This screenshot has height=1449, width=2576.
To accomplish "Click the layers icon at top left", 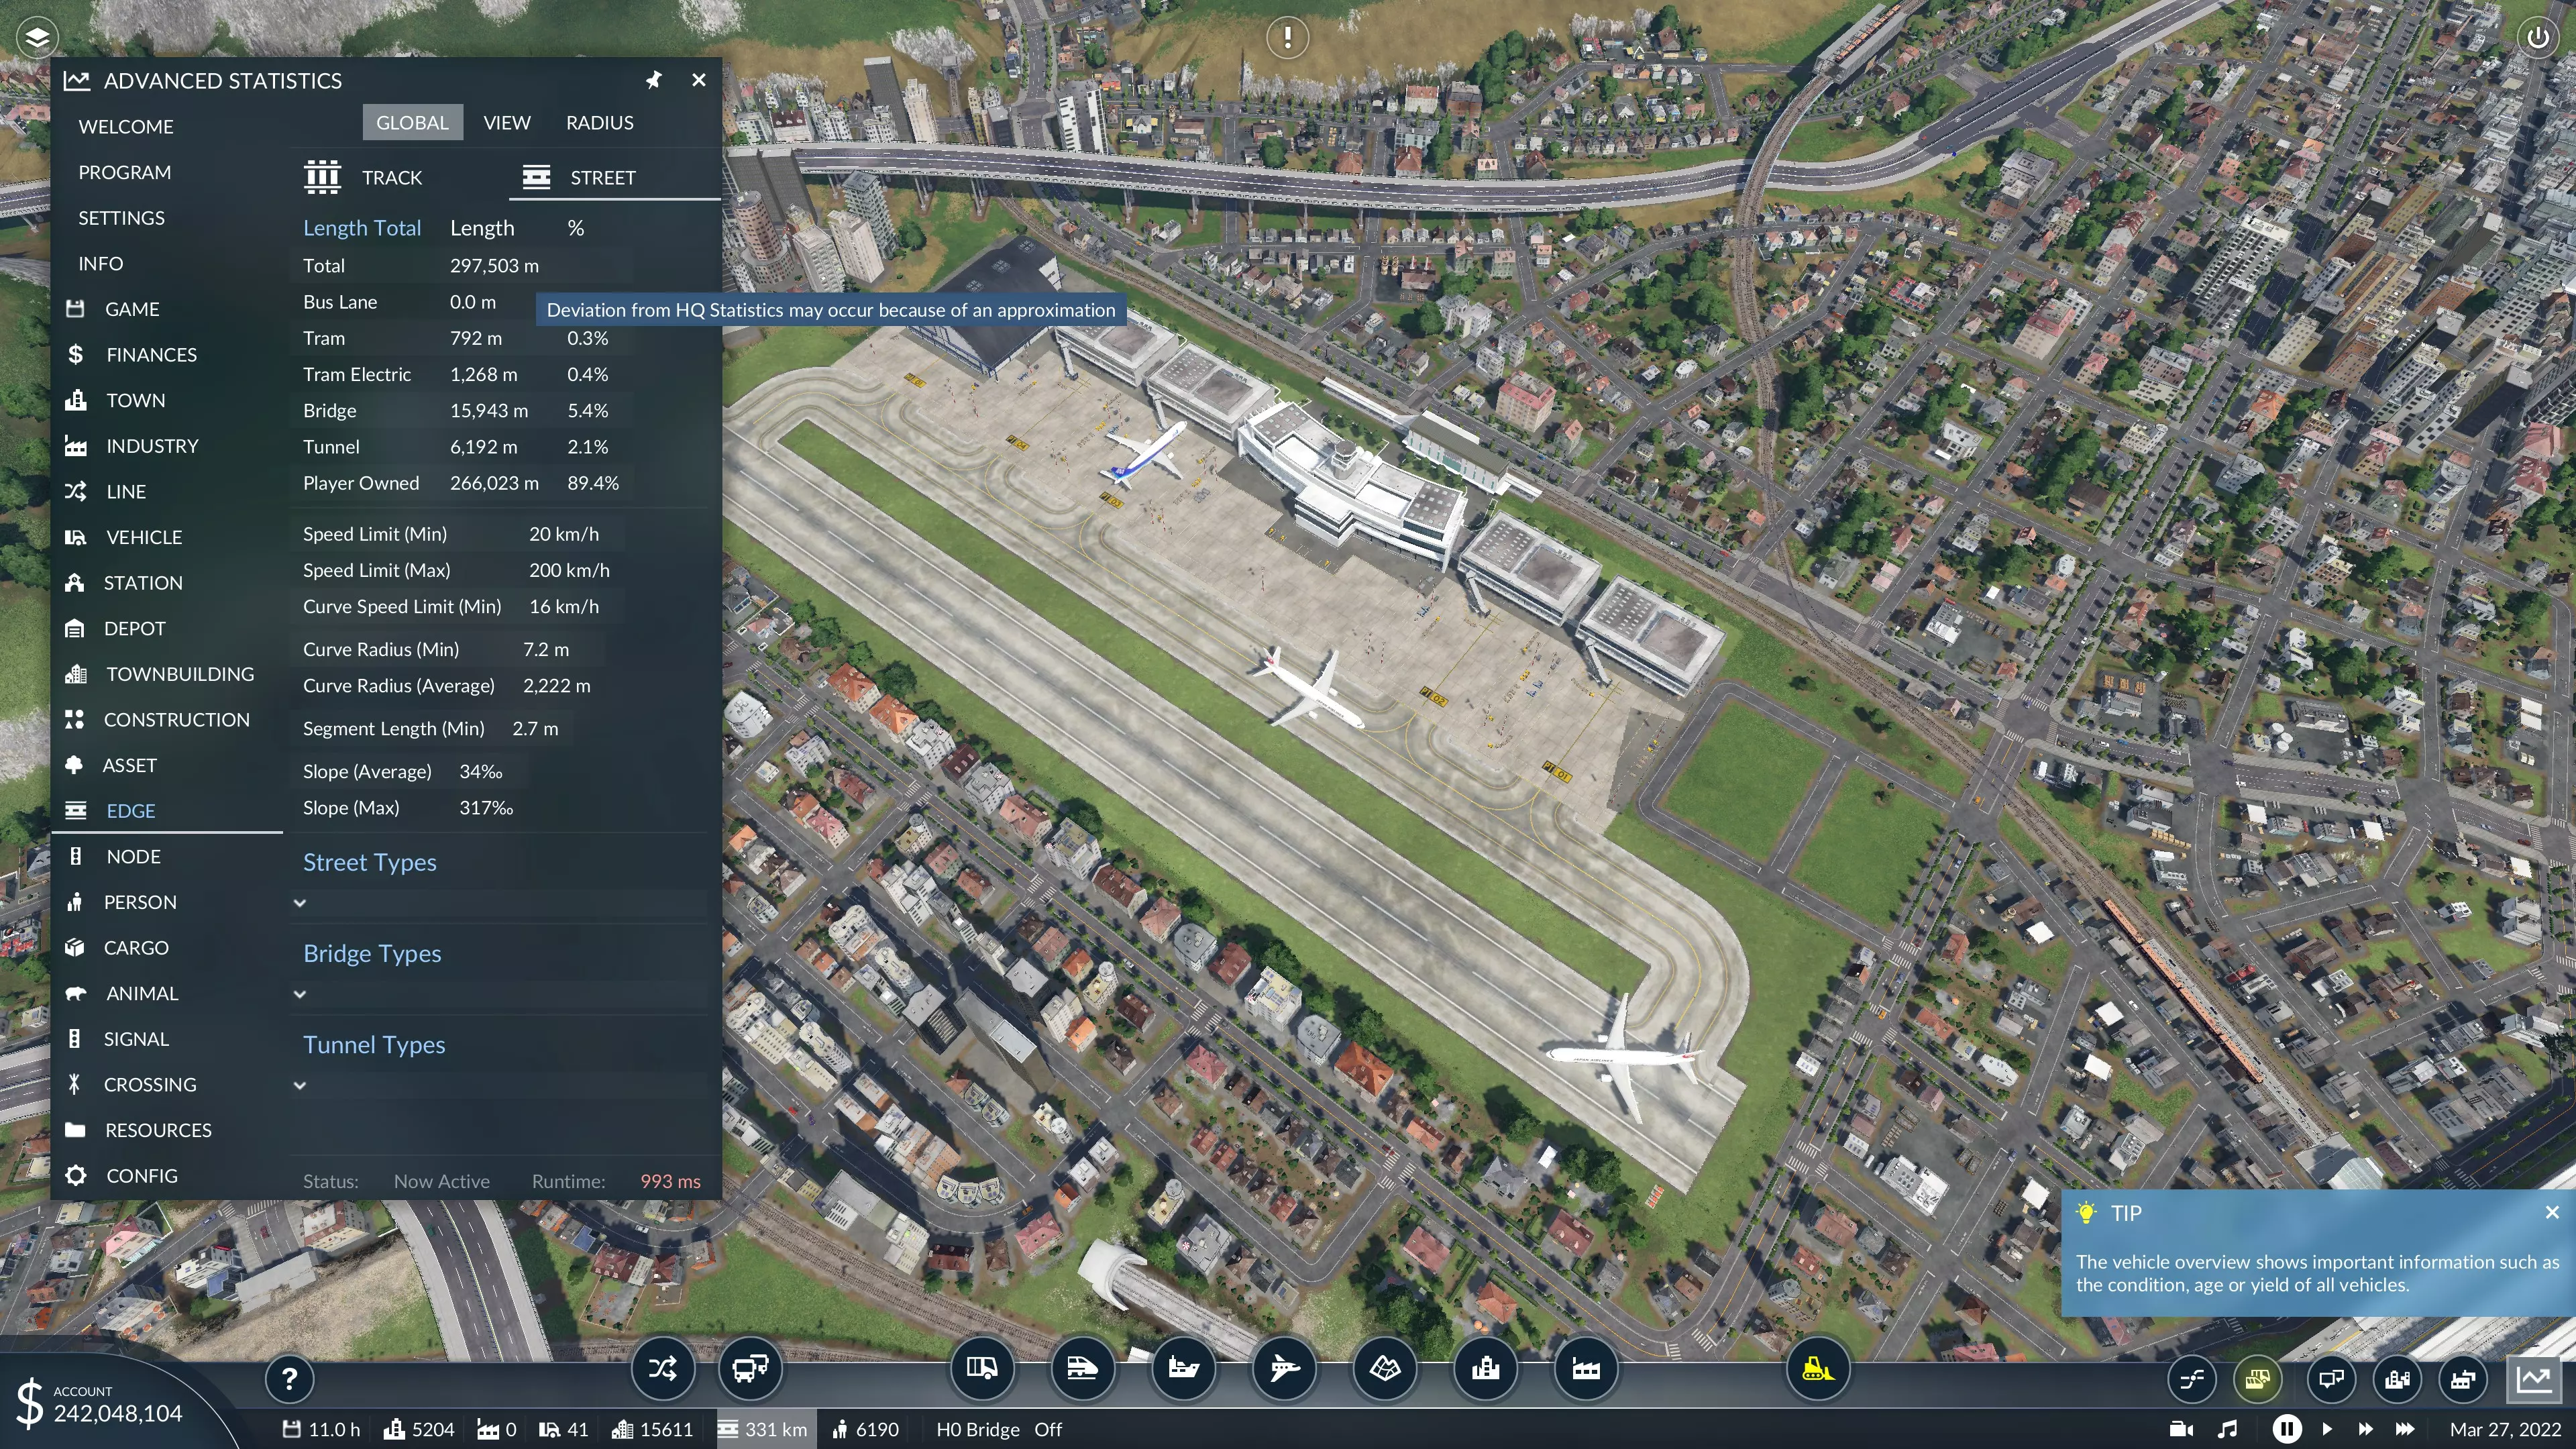I will (x=37, y=38).
